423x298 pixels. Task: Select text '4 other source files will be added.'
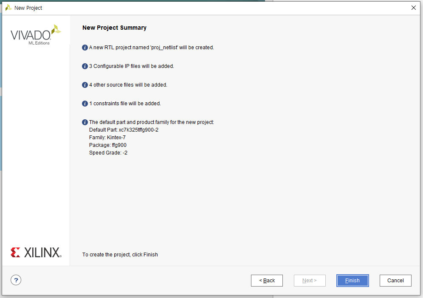click(128, 84)
